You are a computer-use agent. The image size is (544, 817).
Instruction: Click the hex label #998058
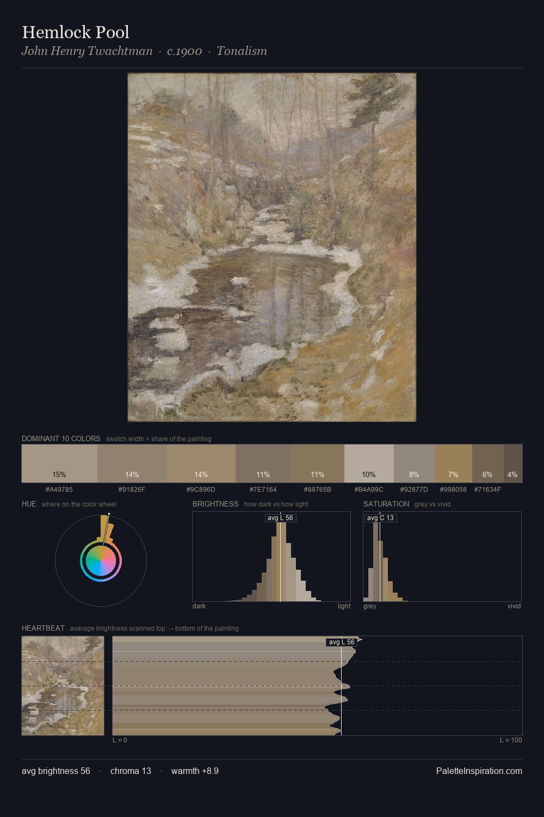click(x=453, y=490)
